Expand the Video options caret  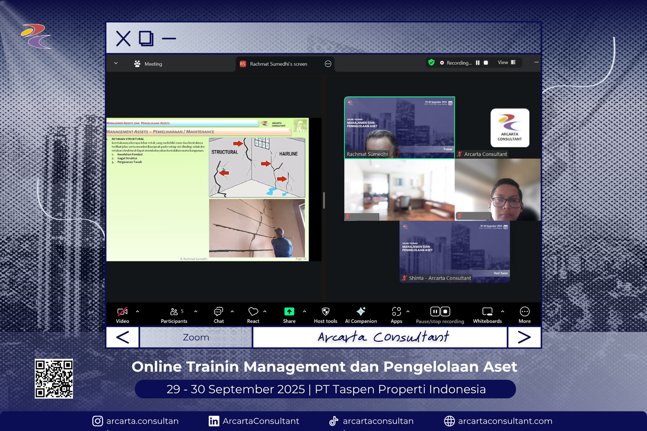(x=137, y=311)
